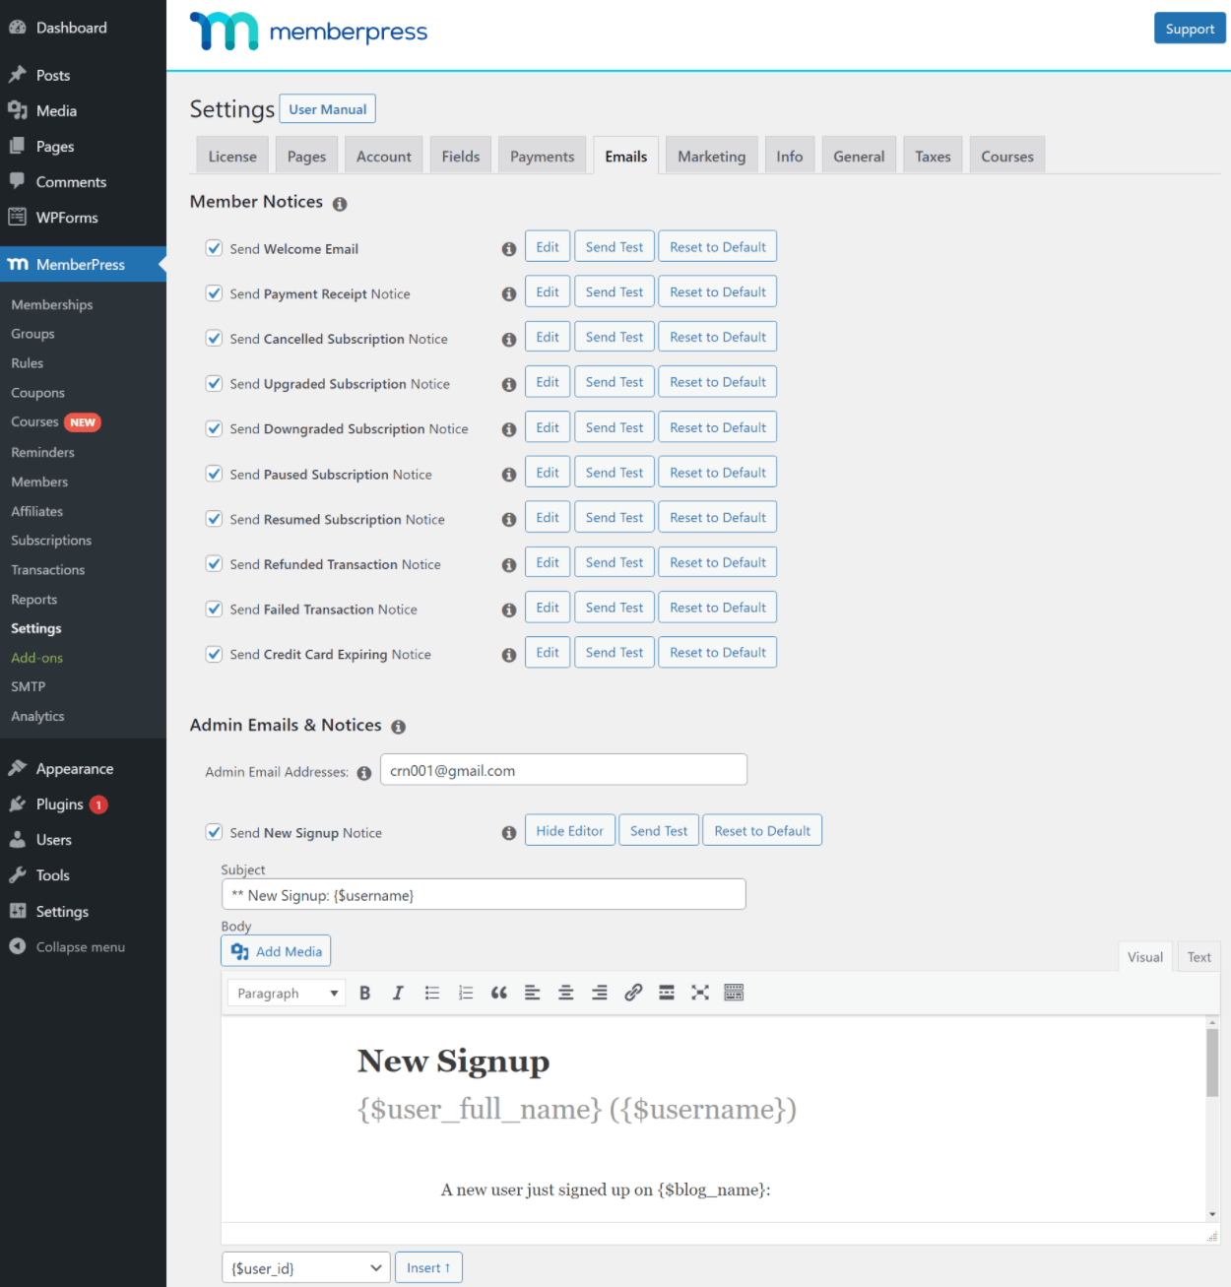1231x1287 pixels.
Task: Show info tooltip for Cancelled Subscription Notice
Action: 509,340
